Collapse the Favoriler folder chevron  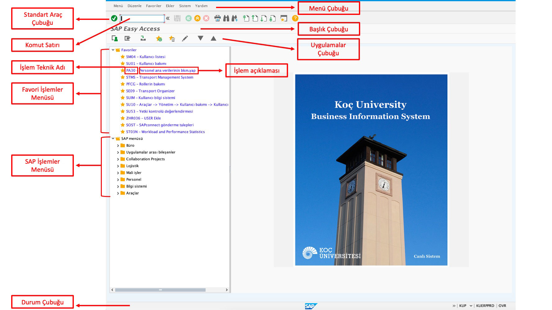[113, 50]
